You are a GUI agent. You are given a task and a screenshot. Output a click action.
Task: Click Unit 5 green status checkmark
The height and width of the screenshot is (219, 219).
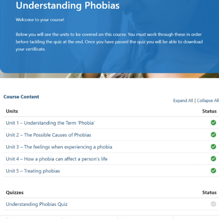(213, 170)
